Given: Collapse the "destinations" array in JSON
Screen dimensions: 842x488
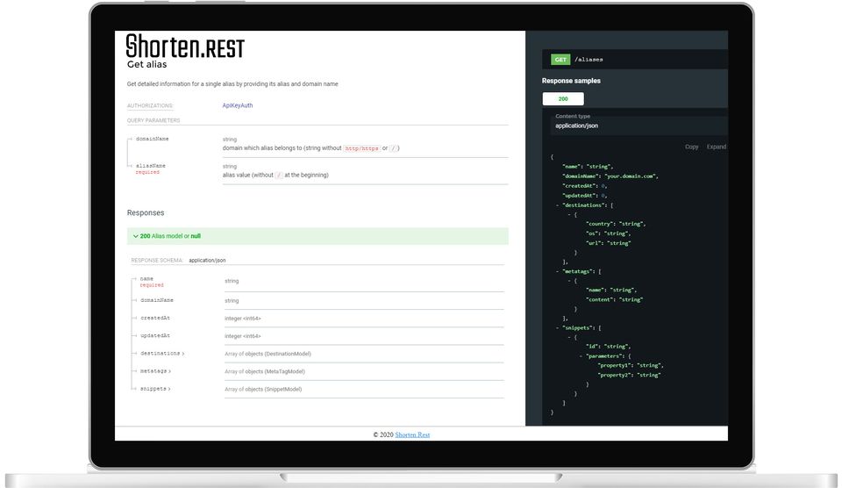Looking at the screenshot, I should point(558,205).
